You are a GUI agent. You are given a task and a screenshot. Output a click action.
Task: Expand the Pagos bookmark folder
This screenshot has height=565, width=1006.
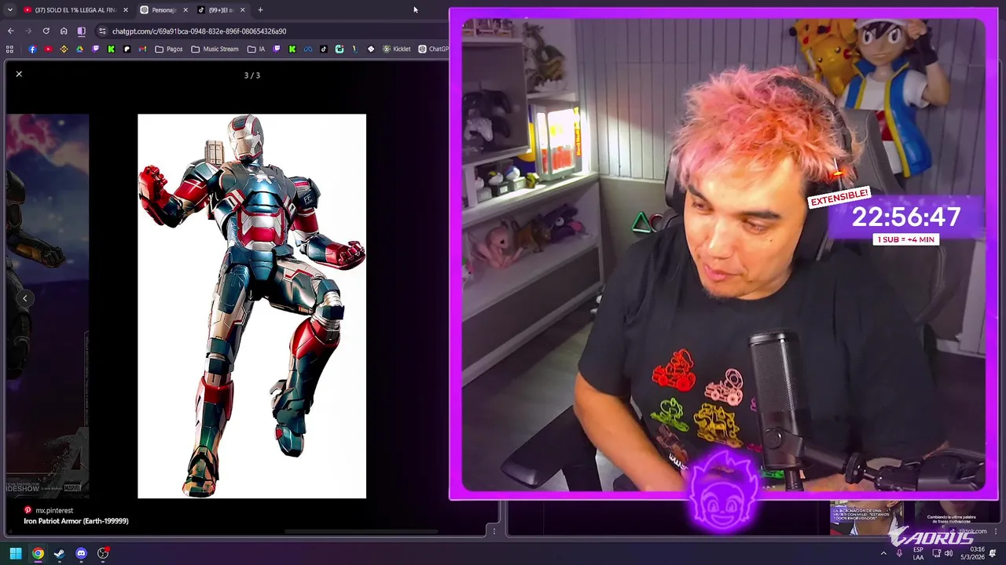[x=169, y=49]
